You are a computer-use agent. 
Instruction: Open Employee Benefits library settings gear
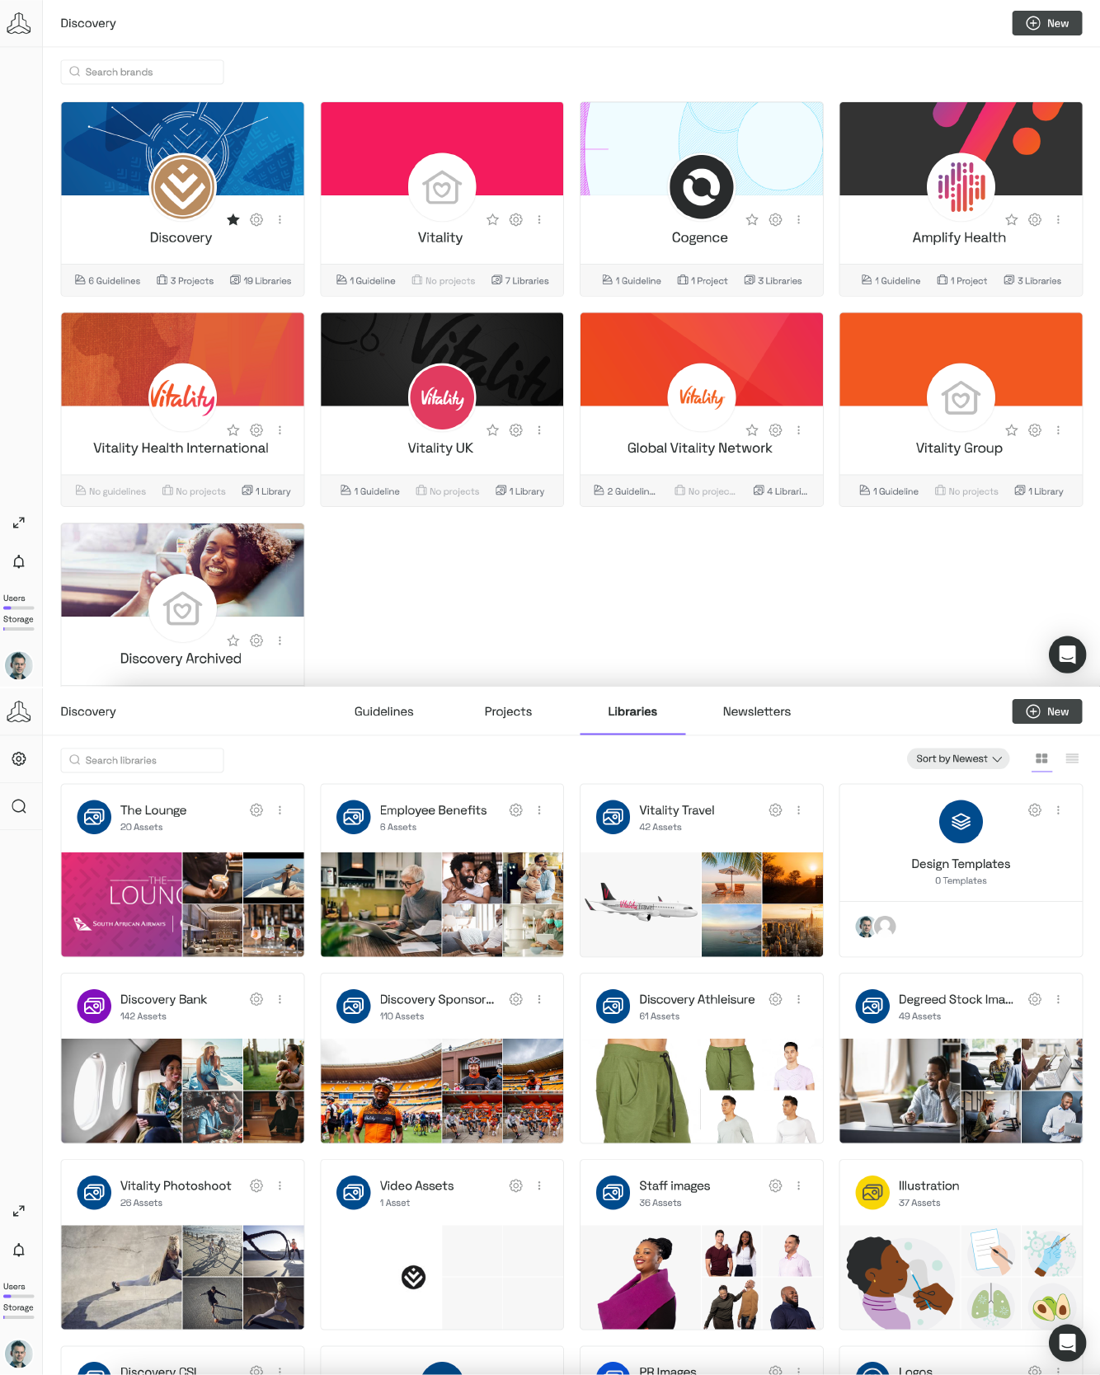[x=516, y=810]
